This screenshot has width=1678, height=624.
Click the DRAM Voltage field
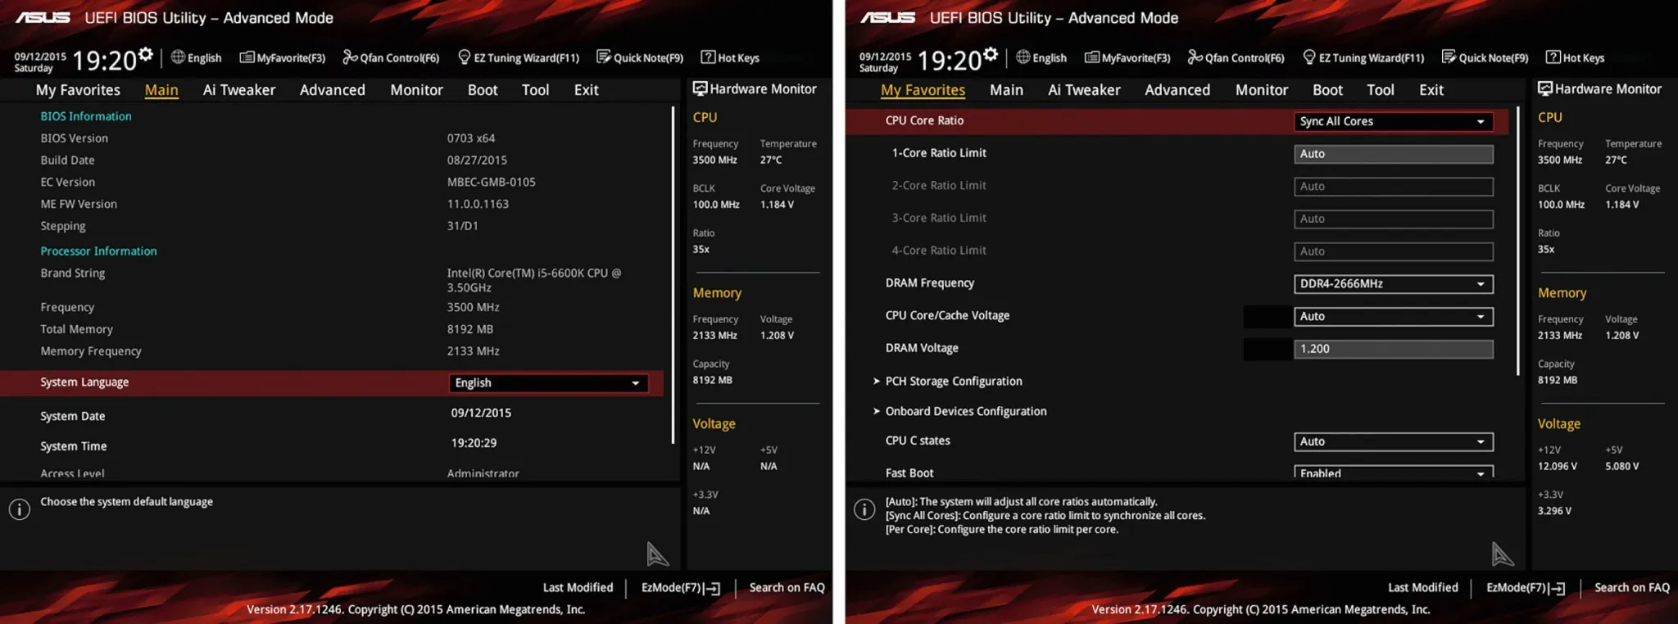click(1394, 349)
